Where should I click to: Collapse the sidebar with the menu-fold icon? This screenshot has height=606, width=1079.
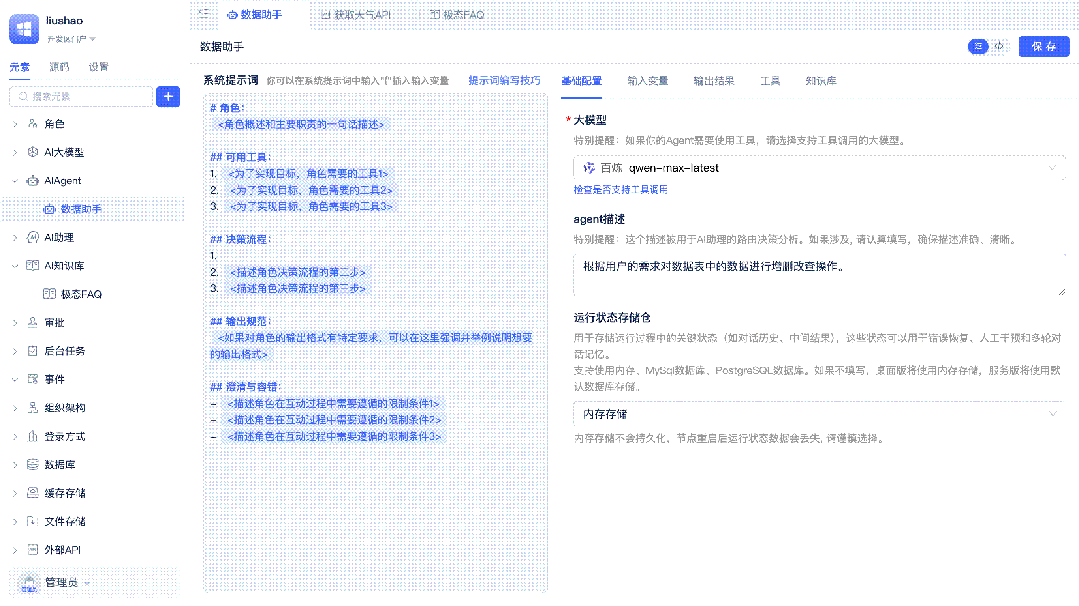click(203, 14)
